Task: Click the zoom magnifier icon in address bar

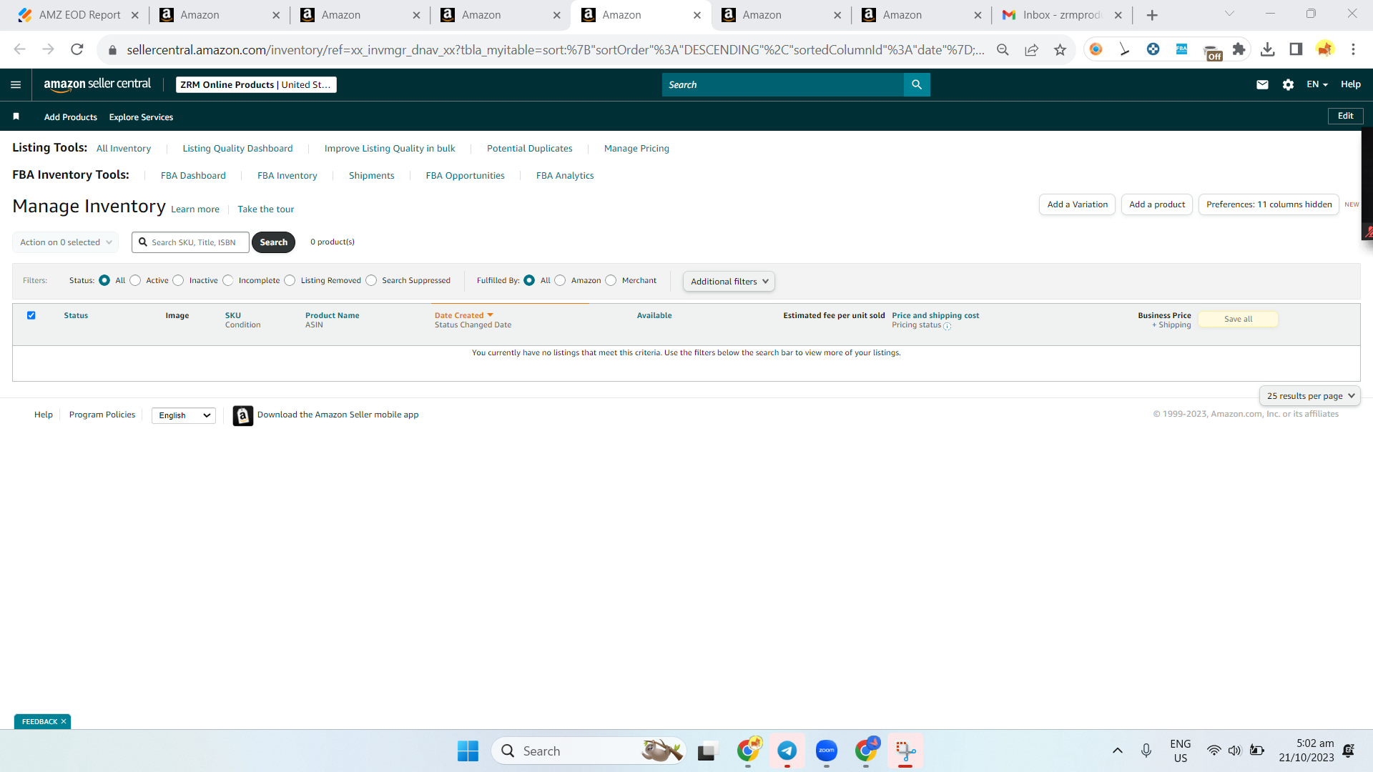Action: point(1003,49)
